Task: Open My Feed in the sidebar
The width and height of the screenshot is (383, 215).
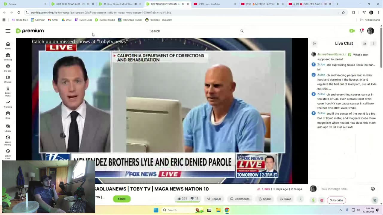Action: 8,57
